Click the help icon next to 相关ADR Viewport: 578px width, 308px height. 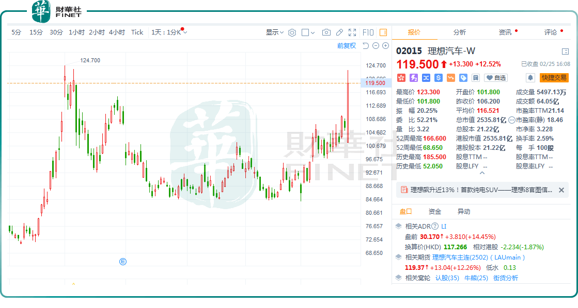click(435, 227)
